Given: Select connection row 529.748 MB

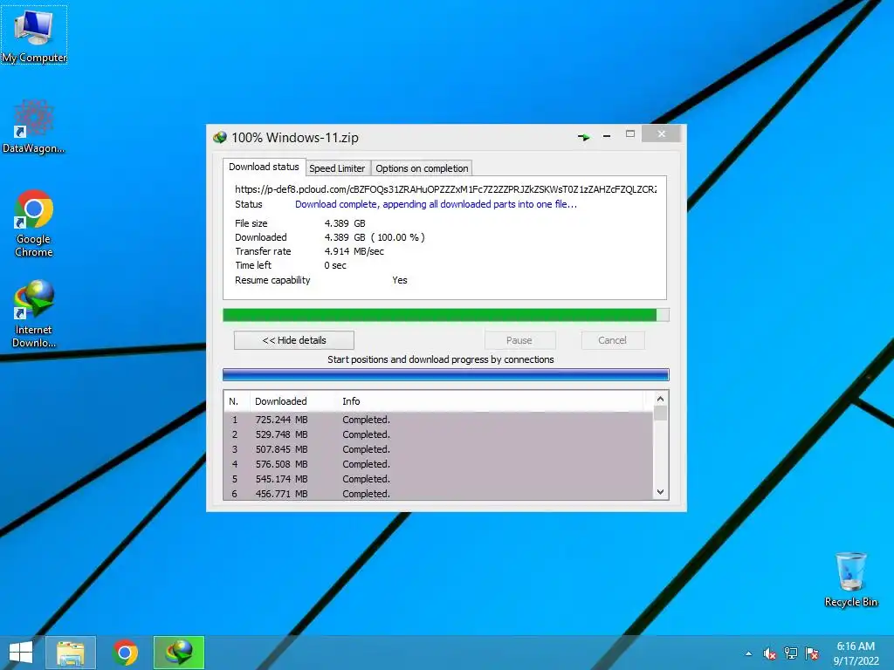Looking at the screenshot, I should (x=438, y=434).
